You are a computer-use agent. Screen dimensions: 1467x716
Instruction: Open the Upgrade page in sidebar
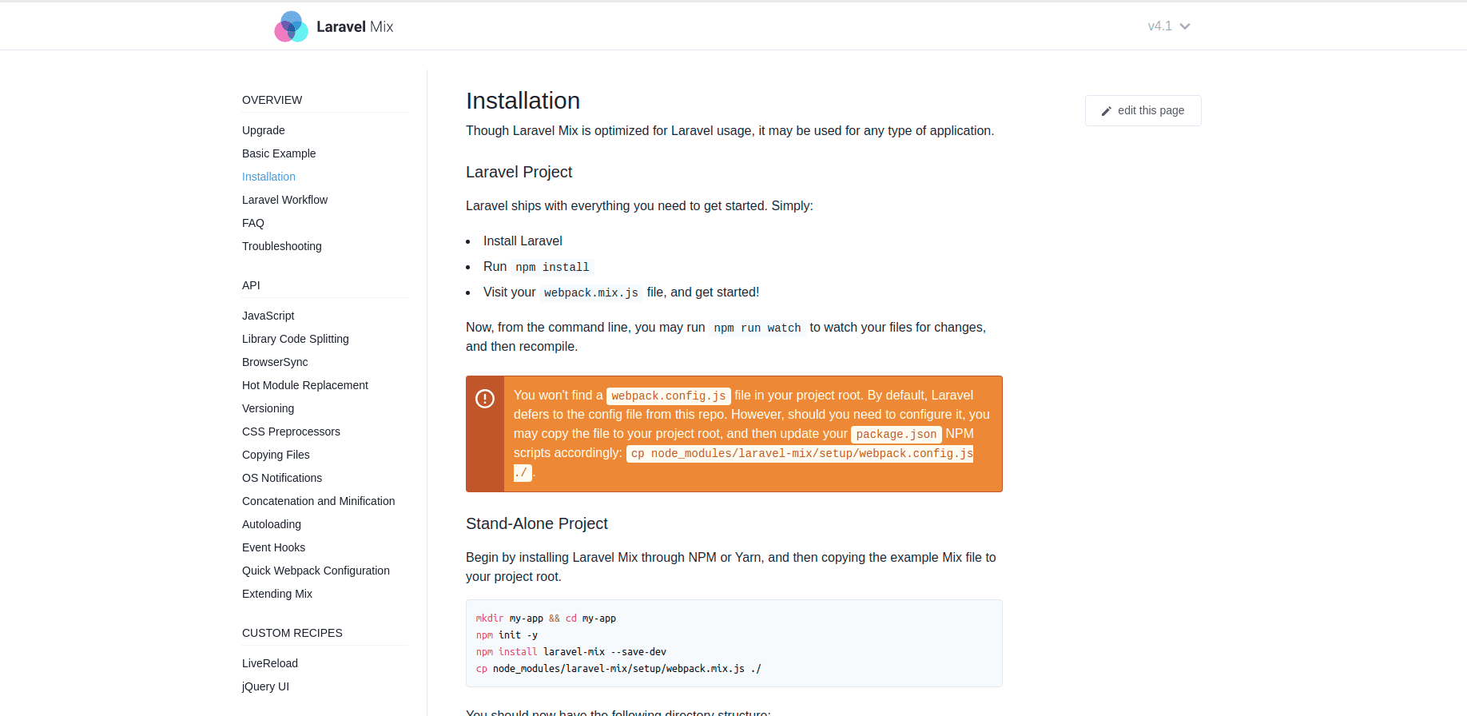264,130
